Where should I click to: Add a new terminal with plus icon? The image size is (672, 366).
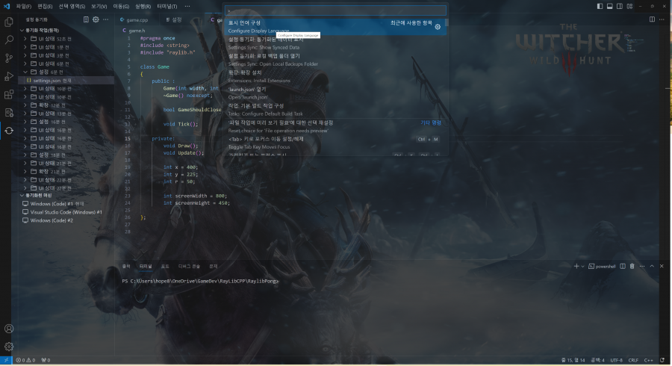point(576,266)
